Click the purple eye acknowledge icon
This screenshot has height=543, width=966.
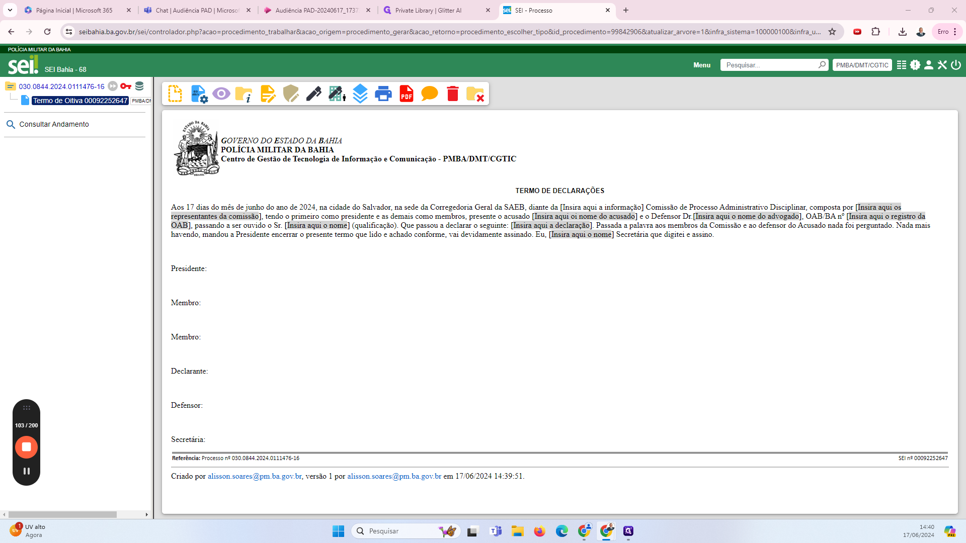pos(221,94)
